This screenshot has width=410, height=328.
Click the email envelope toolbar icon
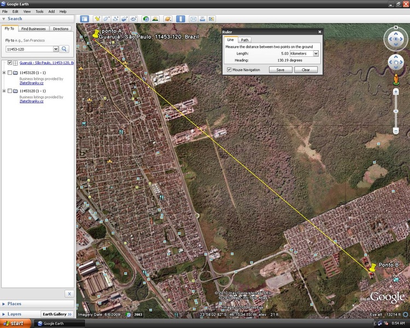pyautogui.click(x=193, y=19)
